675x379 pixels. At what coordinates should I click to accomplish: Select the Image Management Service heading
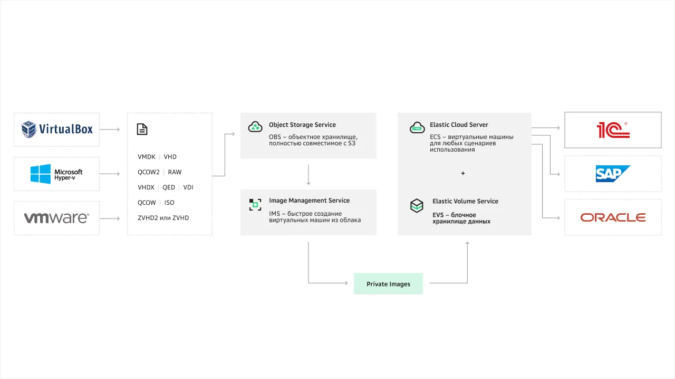click(309, 201)
